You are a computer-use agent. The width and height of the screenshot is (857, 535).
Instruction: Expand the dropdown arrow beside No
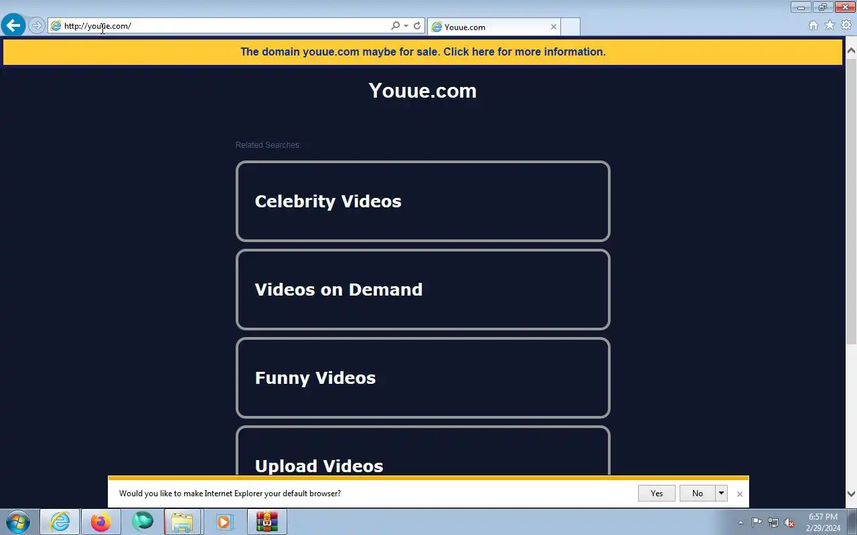click(721, 494)
